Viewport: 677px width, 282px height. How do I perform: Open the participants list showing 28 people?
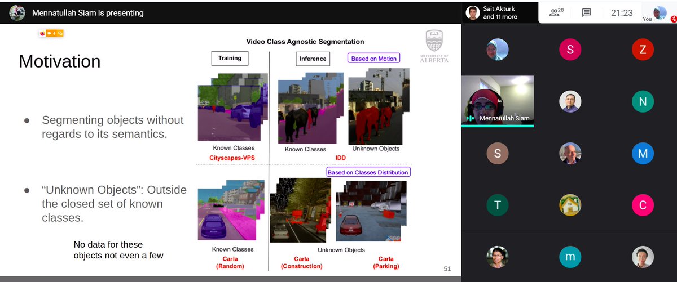coord(556,12)
